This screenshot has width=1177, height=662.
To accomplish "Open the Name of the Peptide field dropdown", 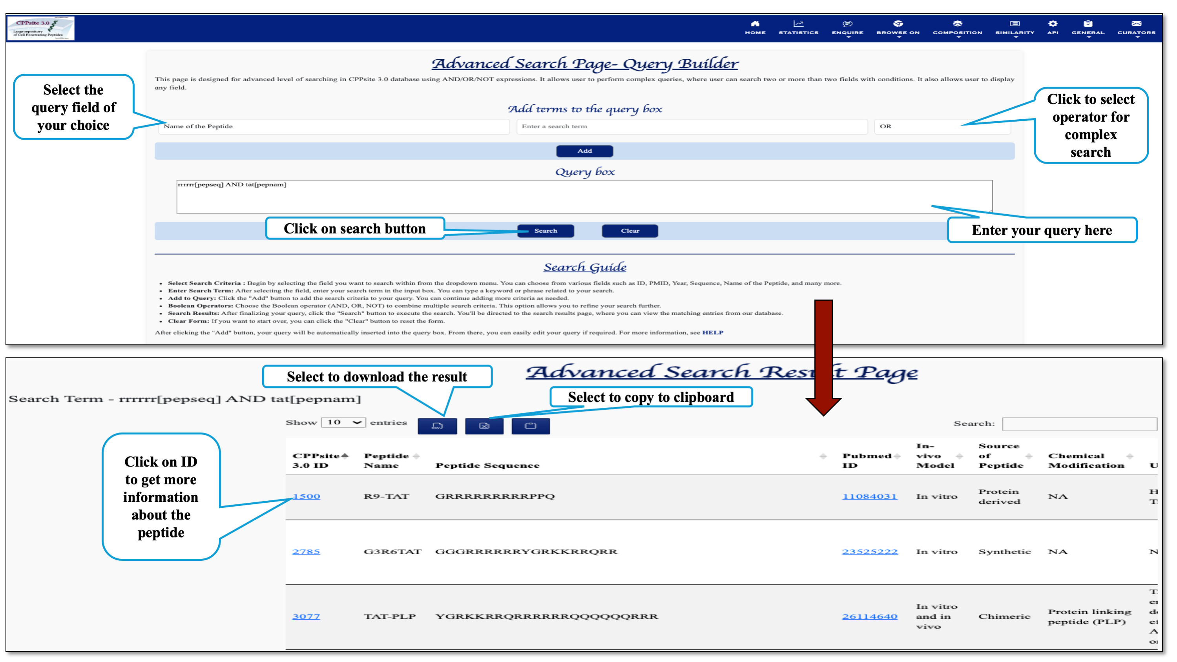I will point(334,126).
